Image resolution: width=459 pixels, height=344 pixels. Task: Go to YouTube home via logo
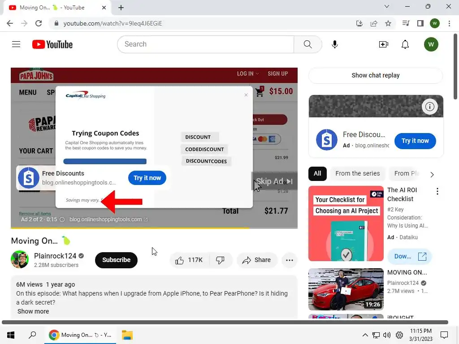click(52, 44)
